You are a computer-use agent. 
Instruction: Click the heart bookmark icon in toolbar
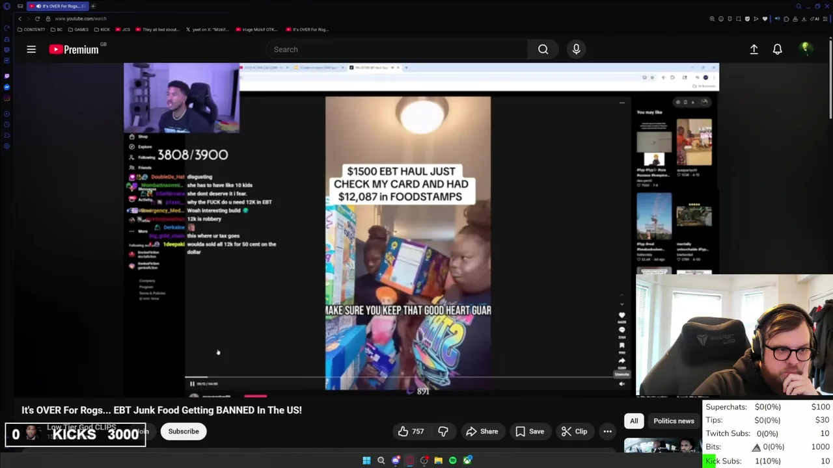(x=765, y=19)
